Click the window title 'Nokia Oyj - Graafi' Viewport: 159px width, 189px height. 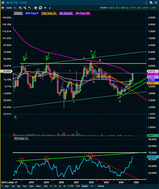17,2
